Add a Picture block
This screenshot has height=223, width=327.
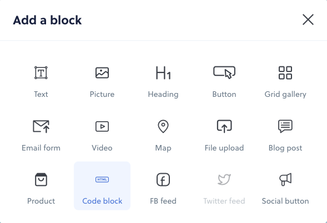point(102,72)
